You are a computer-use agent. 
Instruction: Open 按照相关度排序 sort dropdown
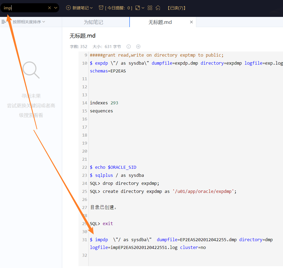pyautogui.click(x=29, y=22)
